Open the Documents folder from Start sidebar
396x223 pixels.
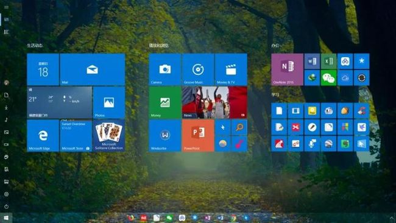6,95
